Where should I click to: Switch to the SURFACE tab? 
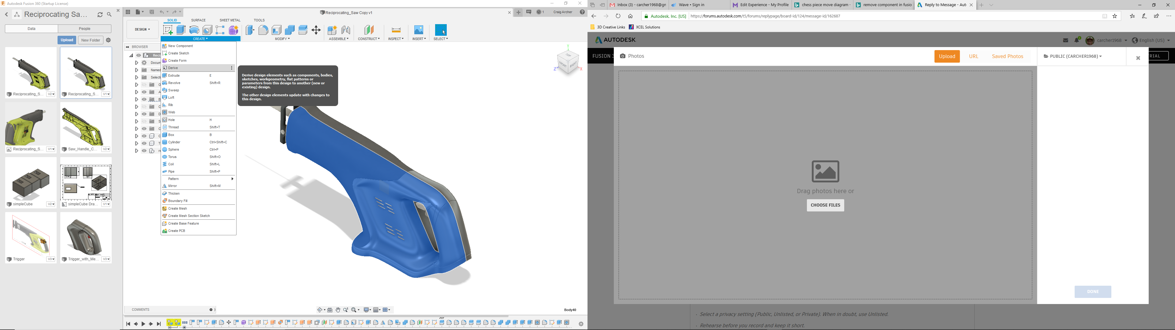[x=198, y=20]
